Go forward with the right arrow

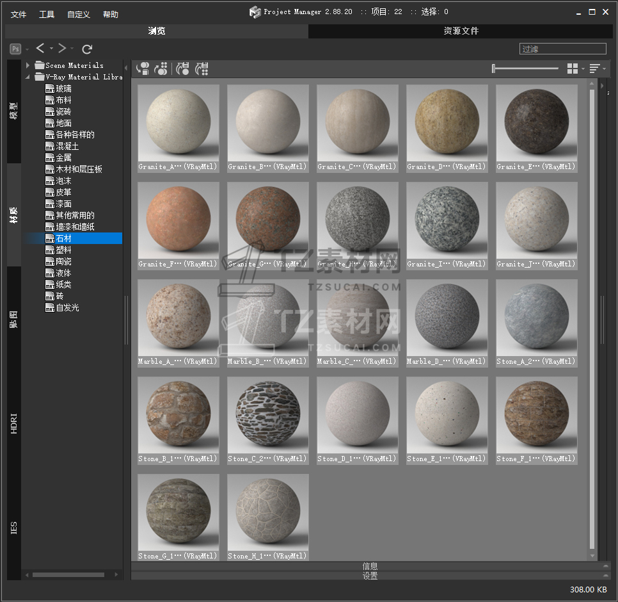pos(62,49)
